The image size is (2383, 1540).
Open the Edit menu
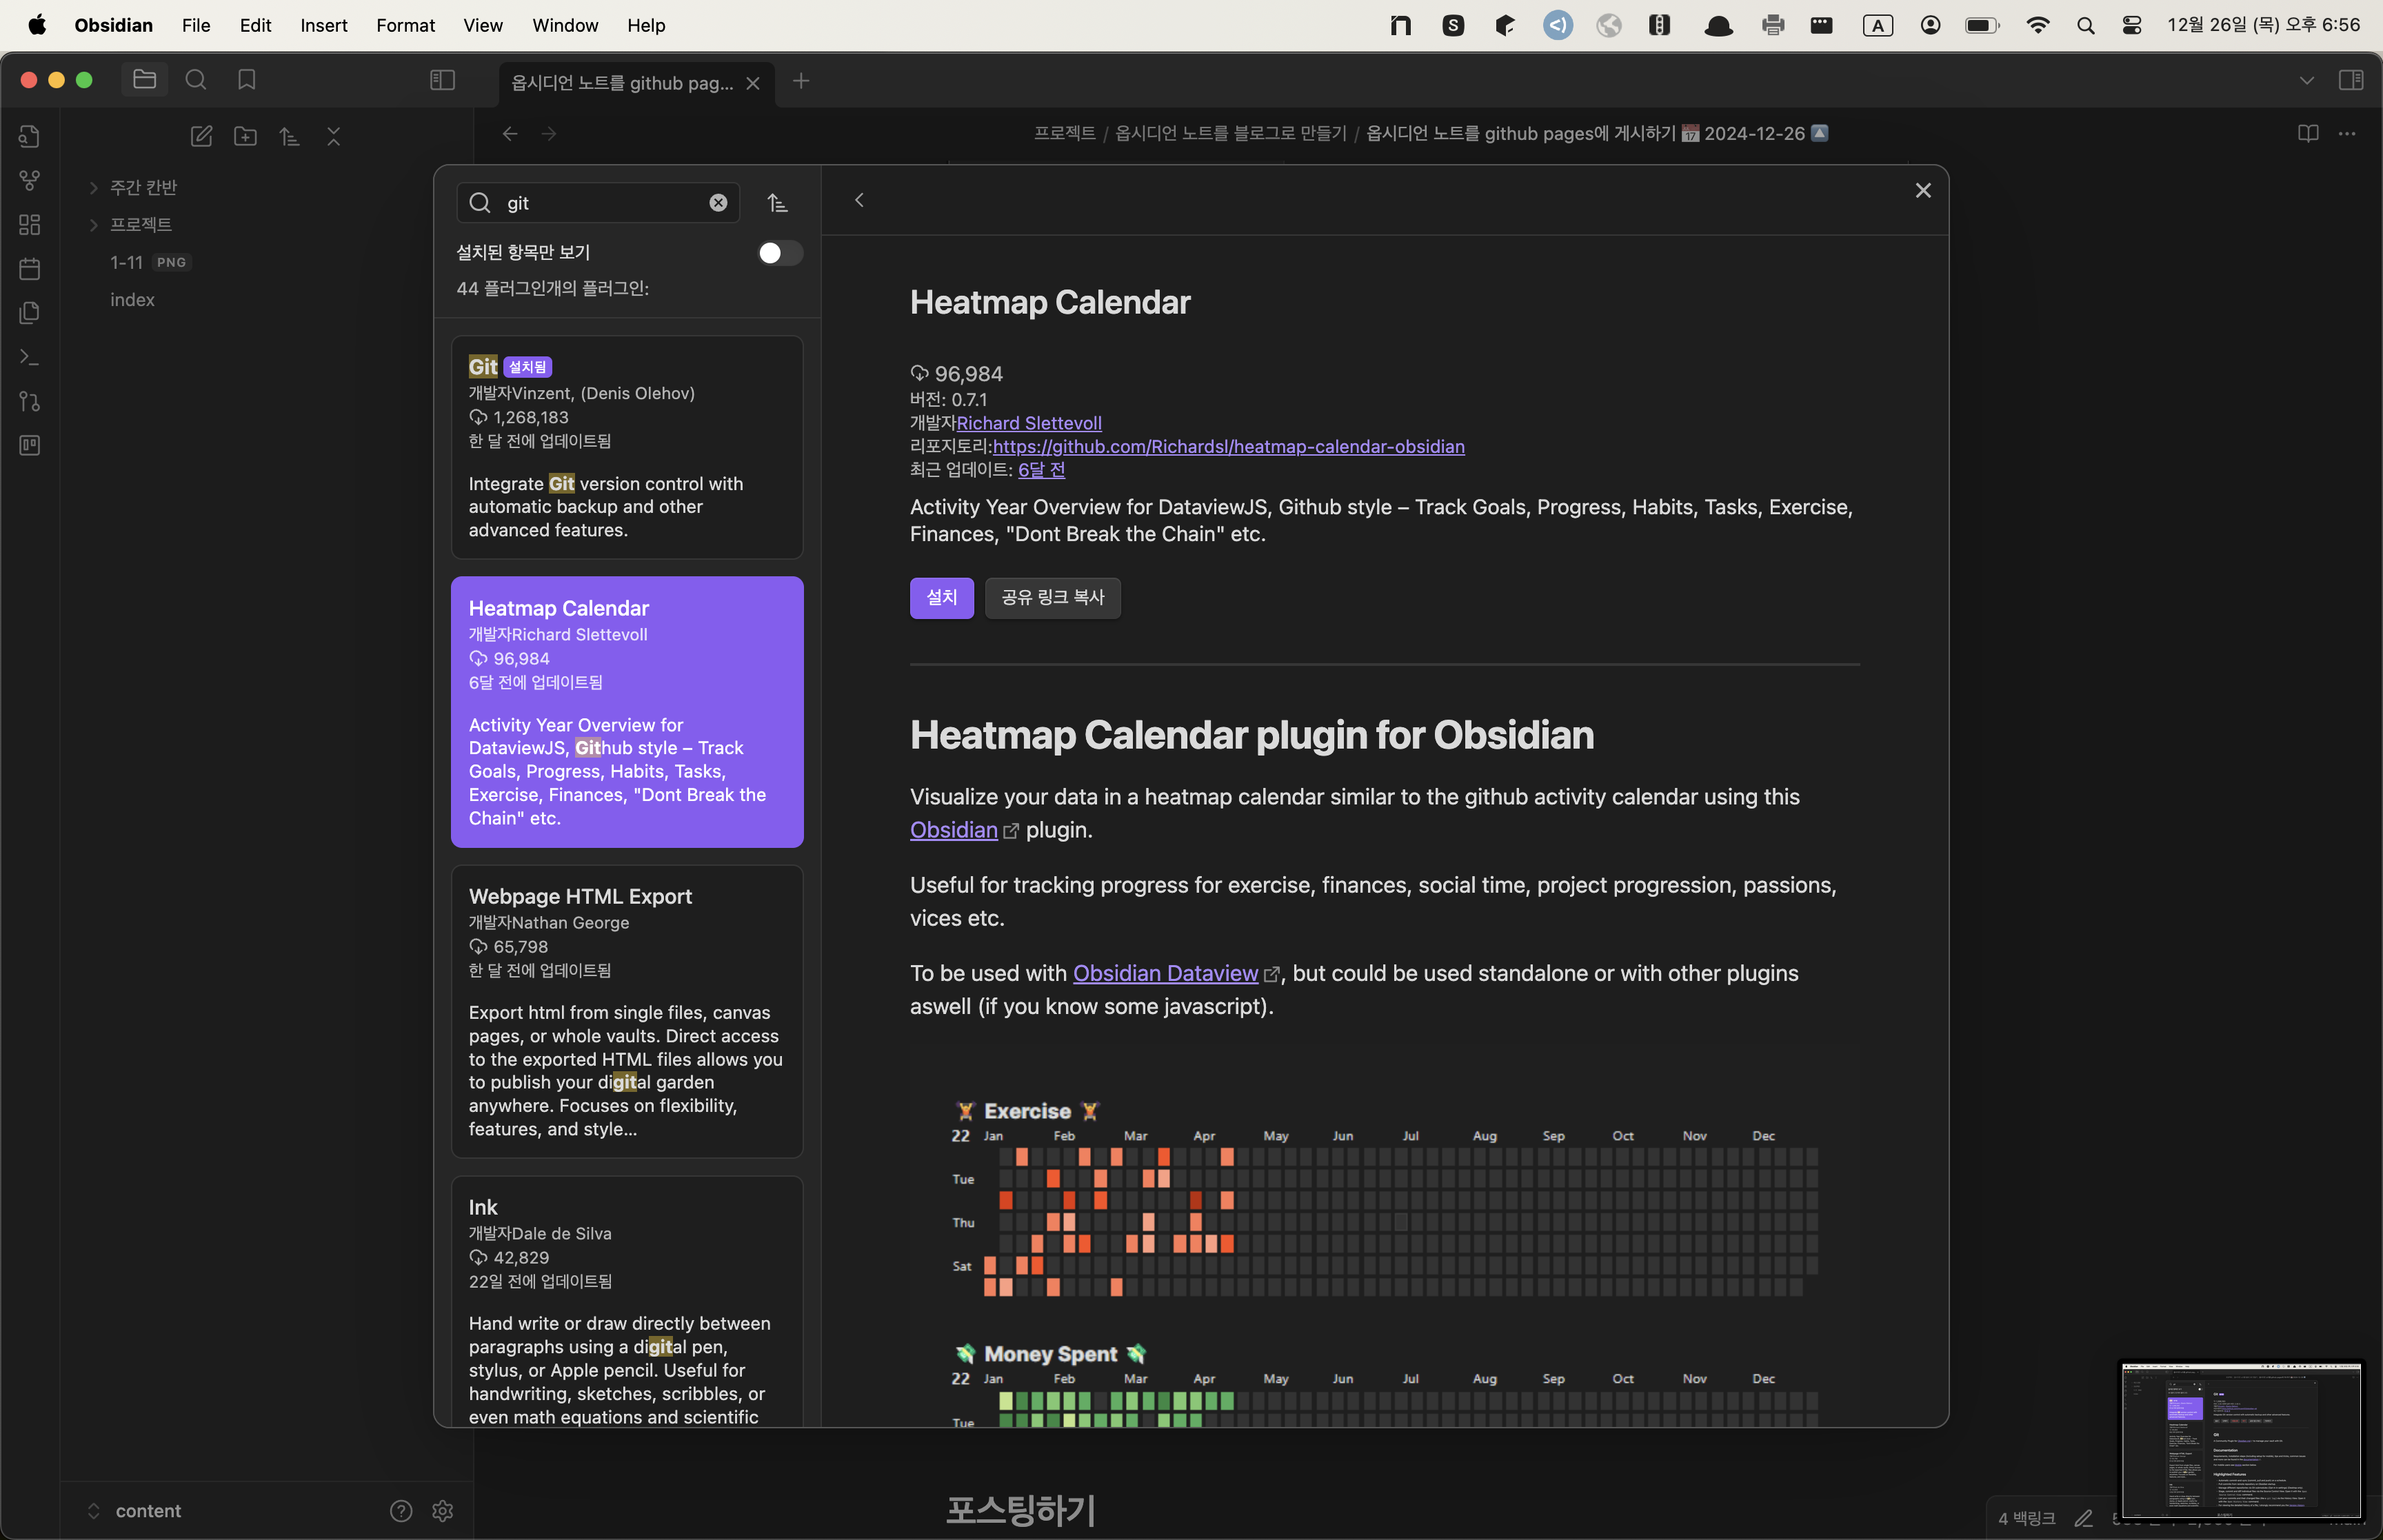coord(255,25)
